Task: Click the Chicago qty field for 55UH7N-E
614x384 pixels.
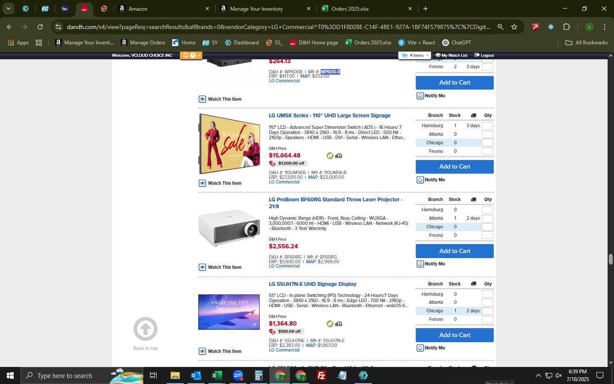Action: point(487,311)
